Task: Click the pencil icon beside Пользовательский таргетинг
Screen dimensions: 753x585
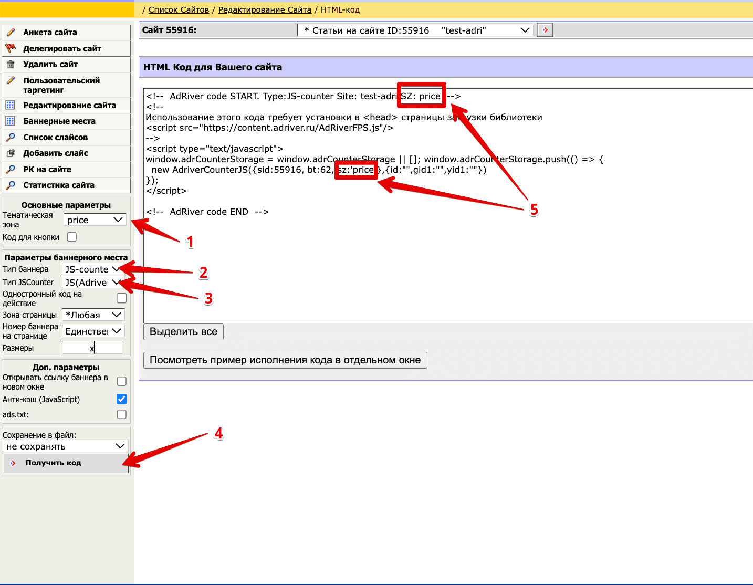Action: [x=11, y=80]
